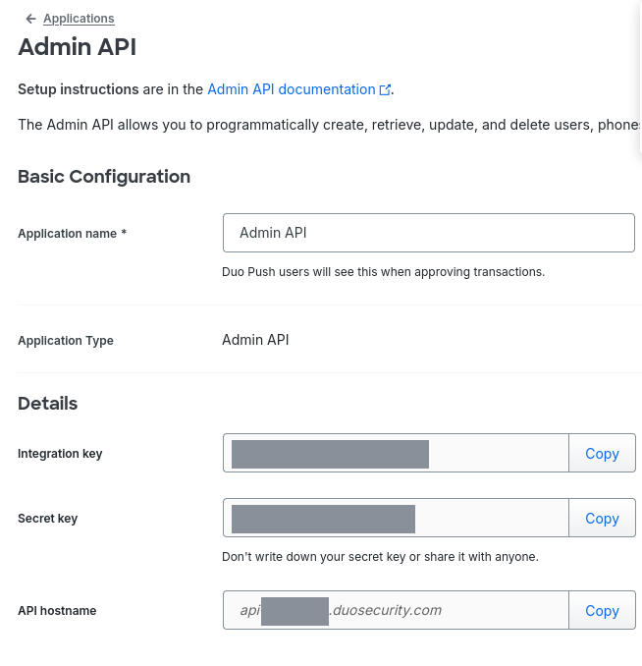Viewport: 642px width, 666px height.
Task: Go back to the Applications page link
Action: click(x=79, y=19)
